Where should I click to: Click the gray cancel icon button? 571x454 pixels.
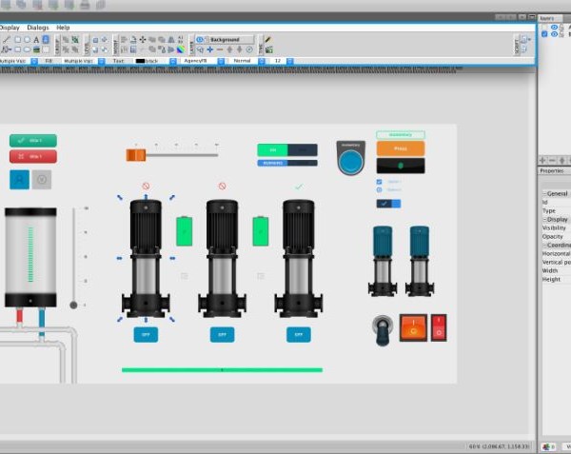[41, 179]
